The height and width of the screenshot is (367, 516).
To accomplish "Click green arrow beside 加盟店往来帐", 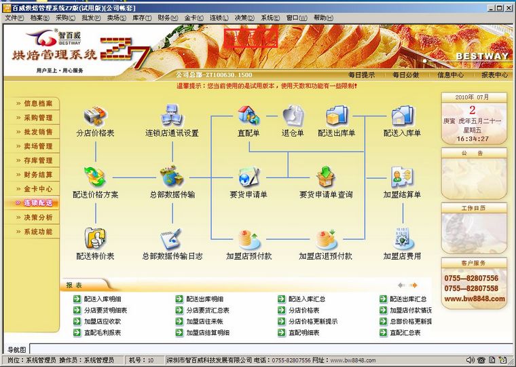I will tap(179, 321).
